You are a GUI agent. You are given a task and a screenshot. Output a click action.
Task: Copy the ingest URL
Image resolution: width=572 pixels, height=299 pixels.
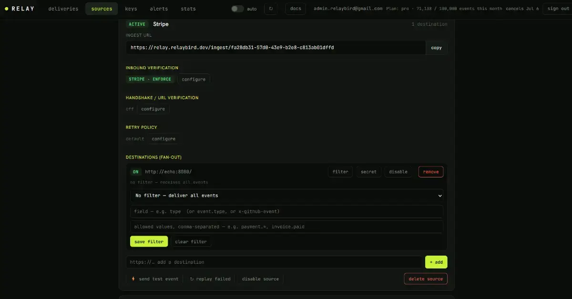437,48
